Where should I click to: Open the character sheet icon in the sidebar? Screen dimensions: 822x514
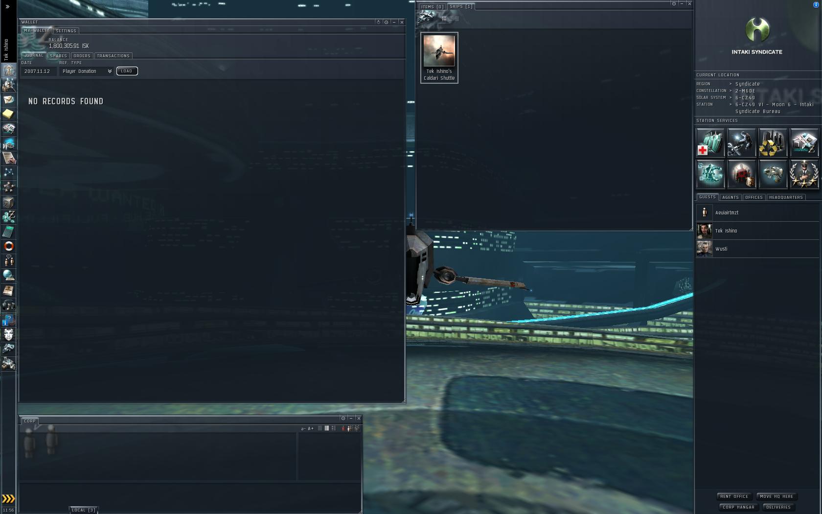[x=9, y=70]
